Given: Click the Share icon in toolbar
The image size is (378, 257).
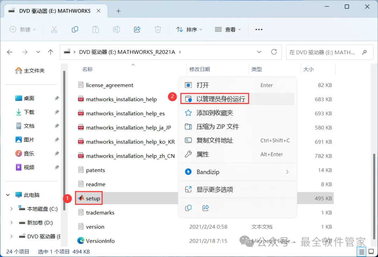Looking at the screenshot, I should (137, 29).
